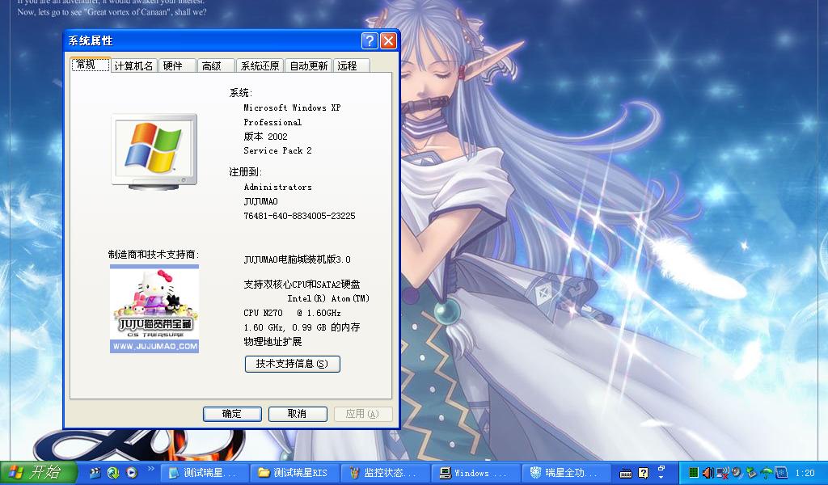Click disconnected network tray icon
The image size is (828, 485).
click(722, 473)
